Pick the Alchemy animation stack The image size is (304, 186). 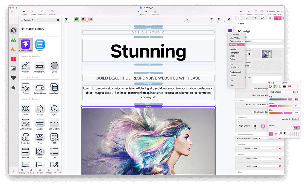[26, 67]
